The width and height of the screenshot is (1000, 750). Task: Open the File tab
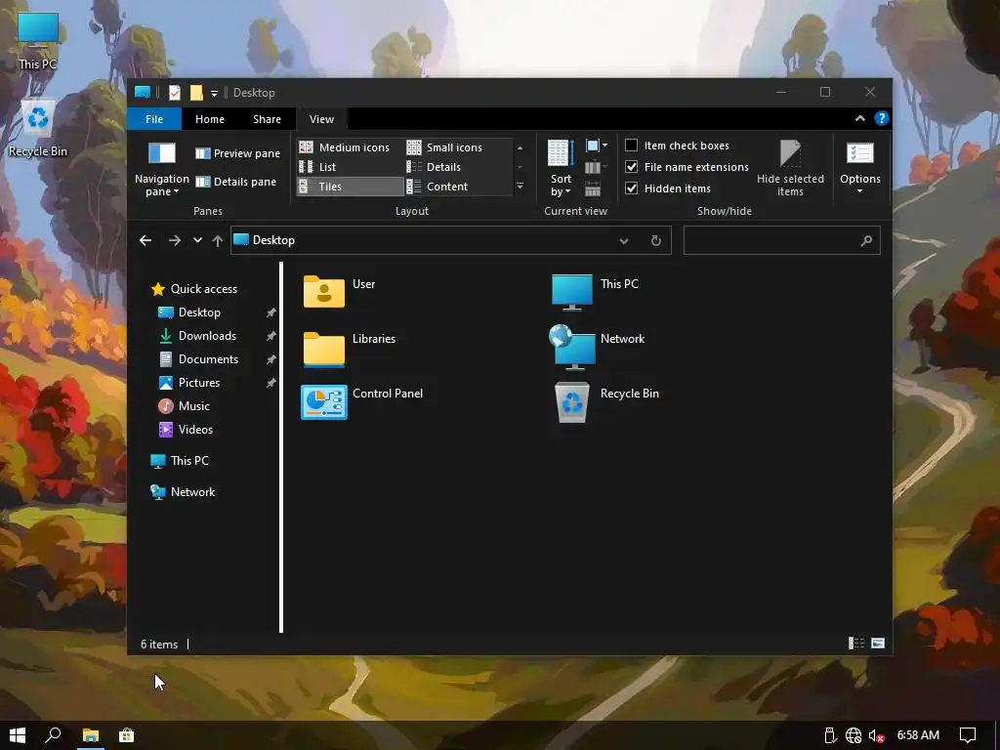[154, 119]
